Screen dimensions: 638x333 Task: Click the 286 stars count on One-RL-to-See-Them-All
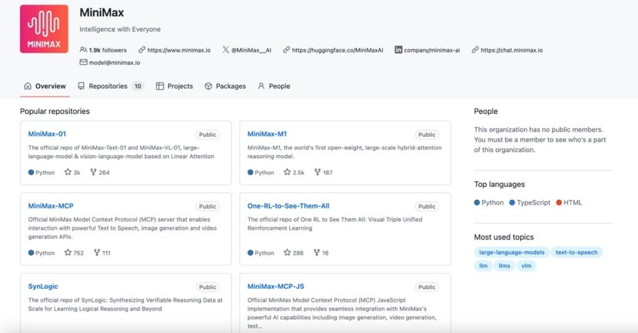click(x=298, y=253)
